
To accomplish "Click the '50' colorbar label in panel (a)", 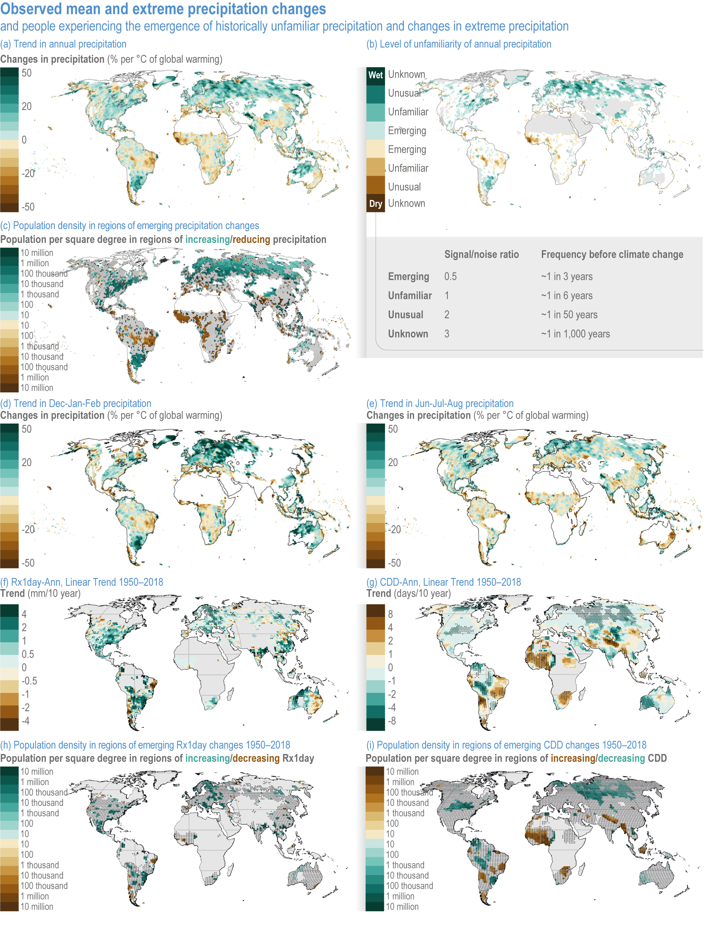I will pyautogui.click(x=27, y=73).
